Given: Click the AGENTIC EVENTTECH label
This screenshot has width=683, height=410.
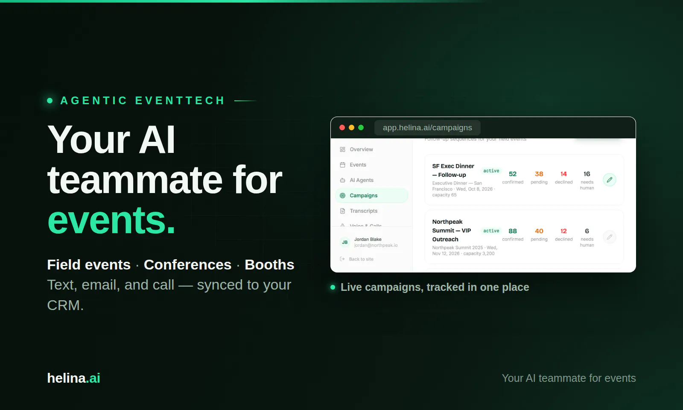Looking at the screenshot, I should coord(143,101).
